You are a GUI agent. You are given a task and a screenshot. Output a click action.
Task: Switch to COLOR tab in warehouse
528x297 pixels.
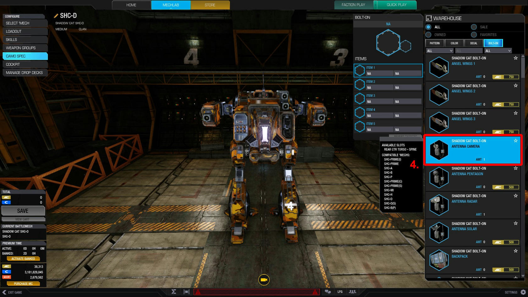pos(454,43)
